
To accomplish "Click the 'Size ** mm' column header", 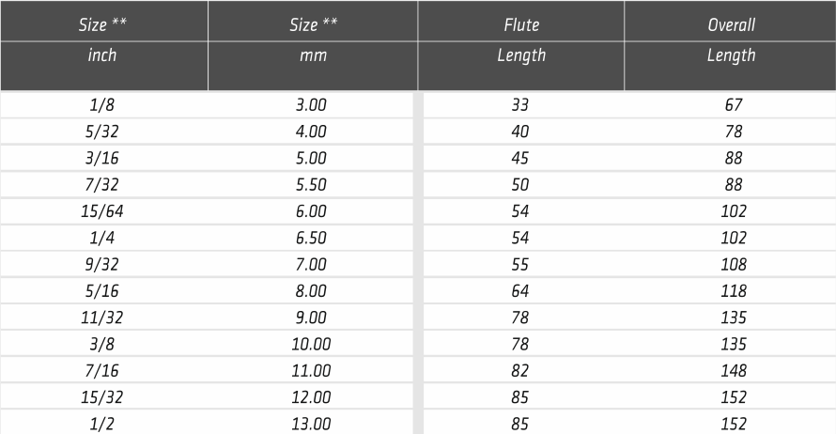I will pos(313,40).
